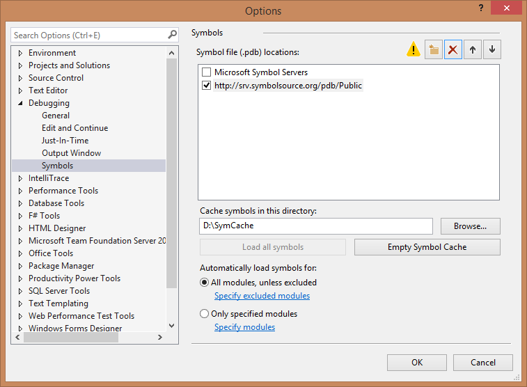Click horizontal scroll right arrow
Viewport: 527px width, 387px height.
coord(160,338)
